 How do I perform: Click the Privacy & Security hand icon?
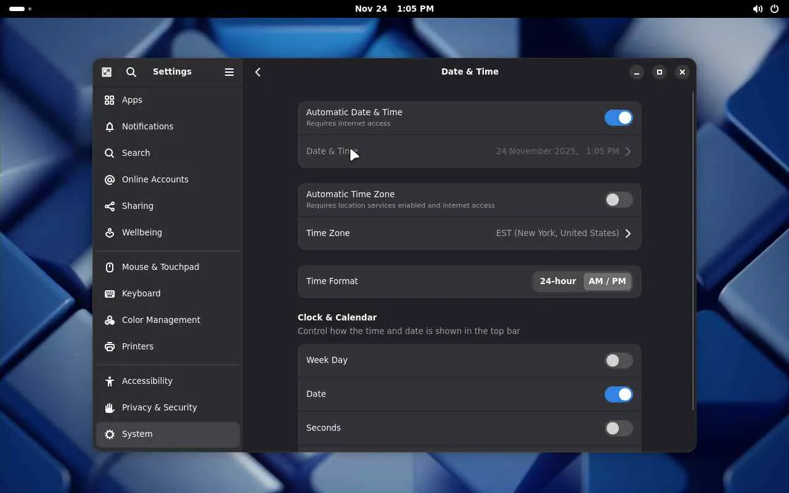110,407
